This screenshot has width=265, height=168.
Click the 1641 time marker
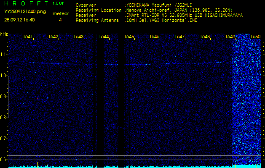coord(28,37)
